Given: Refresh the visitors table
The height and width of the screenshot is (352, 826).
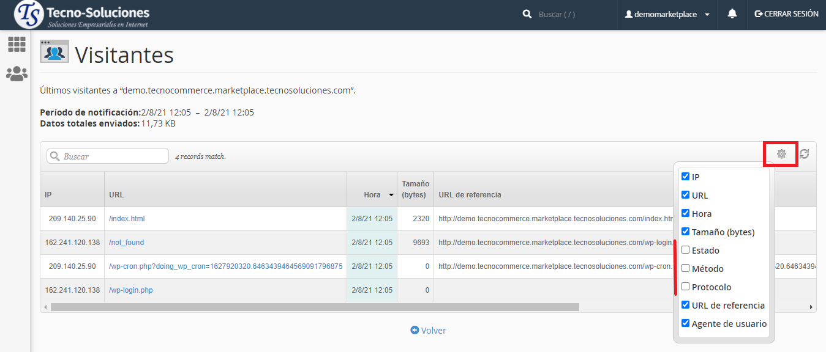Looking at the screenshot, I should (804, 154).
